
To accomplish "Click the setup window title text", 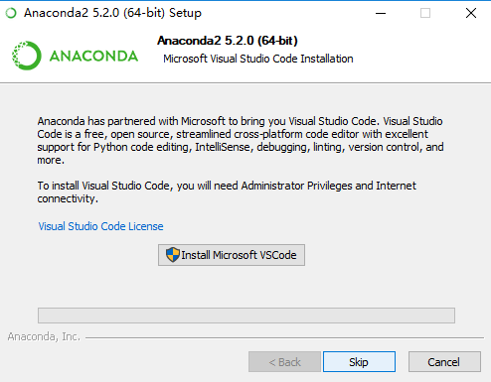I will click(x=112, y=13).
